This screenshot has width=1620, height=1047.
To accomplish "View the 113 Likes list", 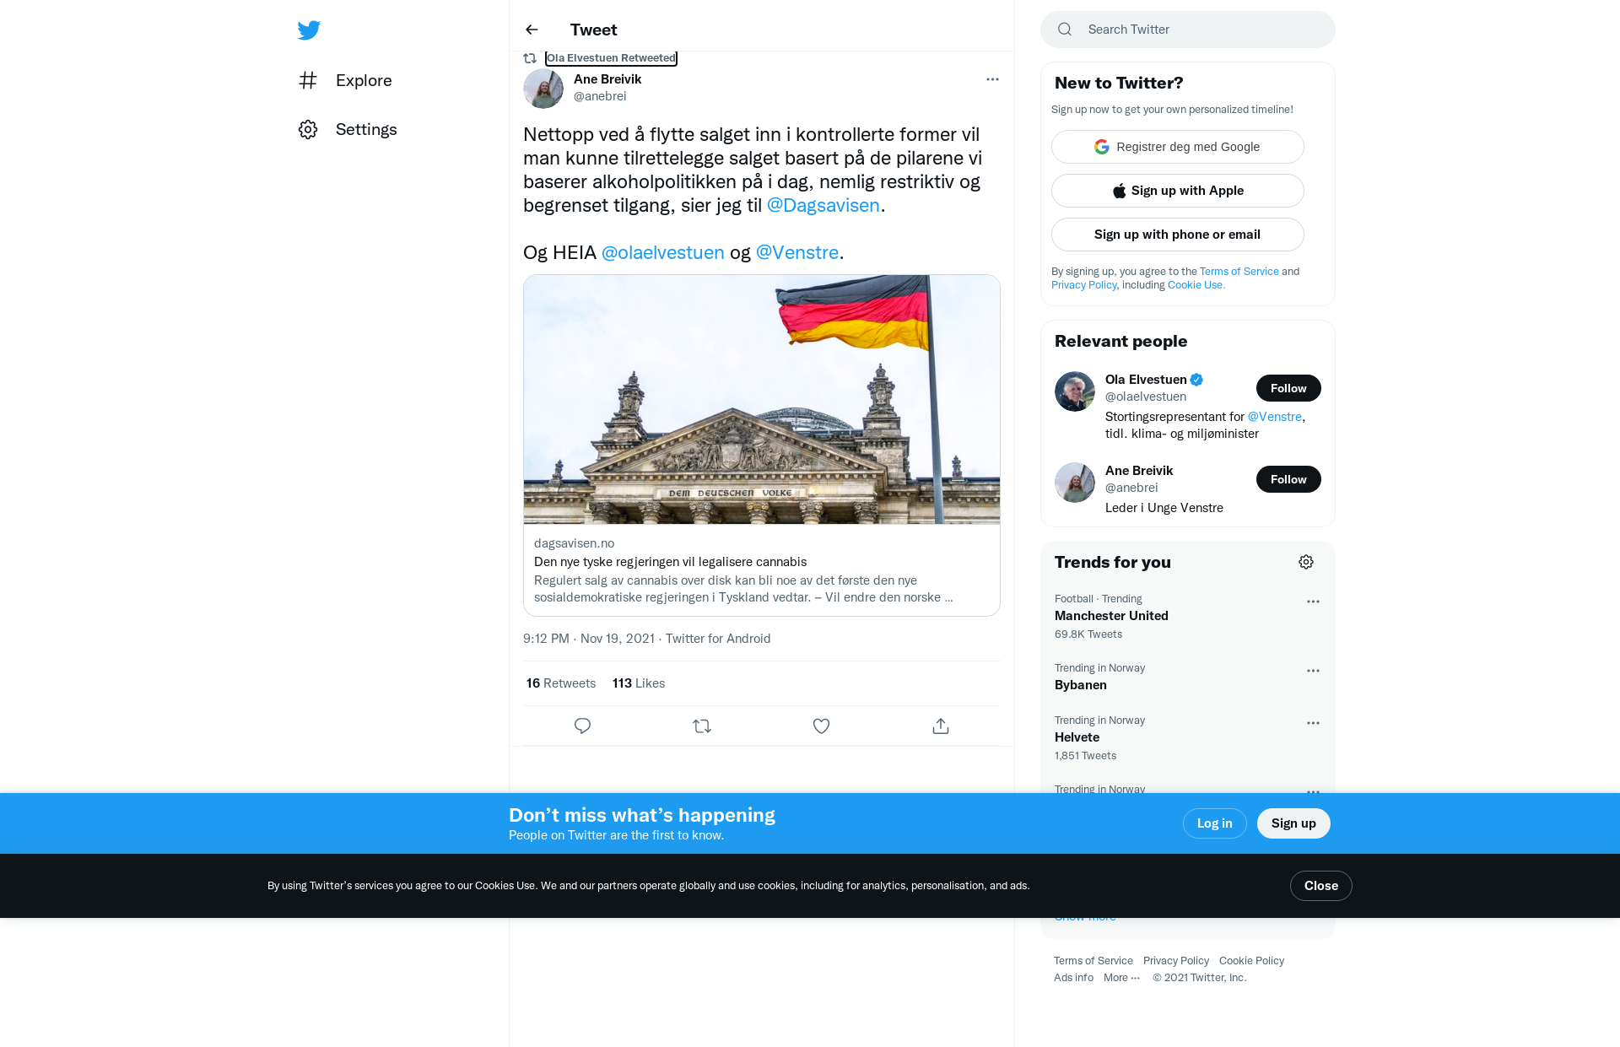I will point(639,683).
